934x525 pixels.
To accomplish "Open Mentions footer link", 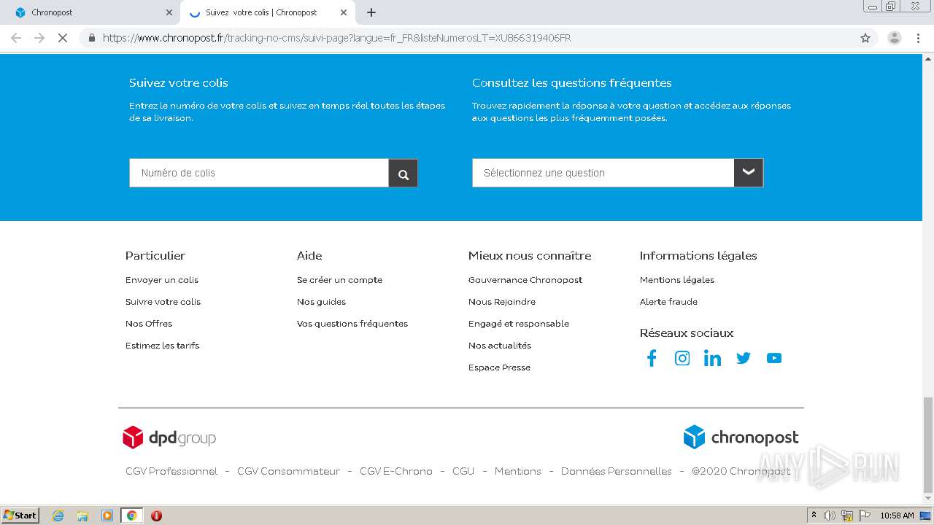I will coord(518,472).
